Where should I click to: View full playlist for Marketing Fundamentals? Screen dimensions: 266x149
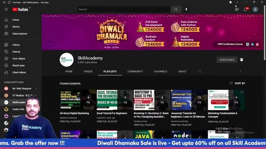(x=218, y=122)
